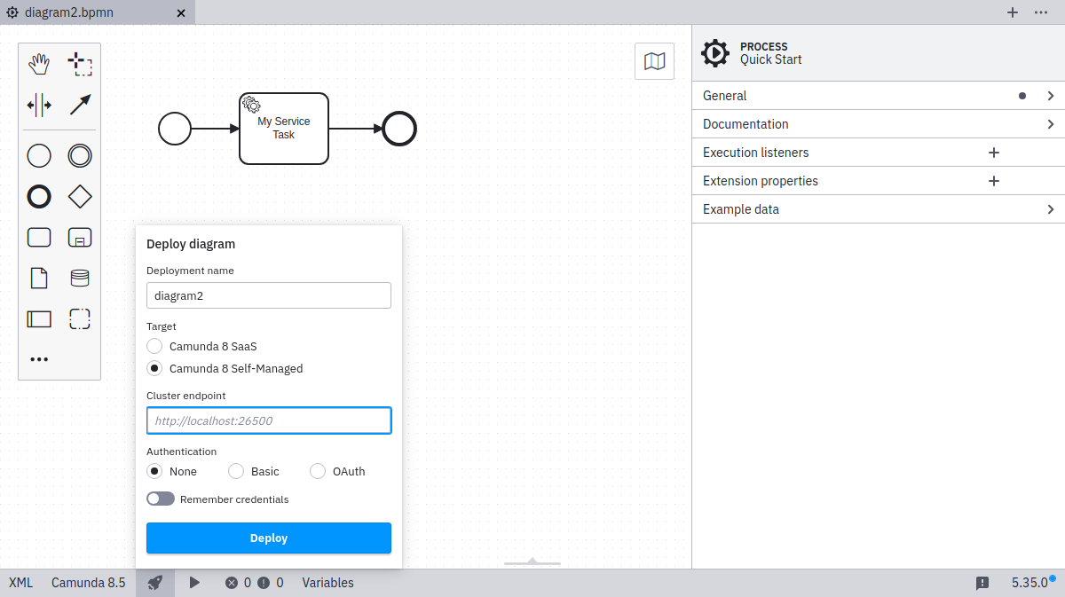Image resolution: width=1065 pixels, height=597 pixels.
Task: Select the Space tool
Action: (39, 105)
